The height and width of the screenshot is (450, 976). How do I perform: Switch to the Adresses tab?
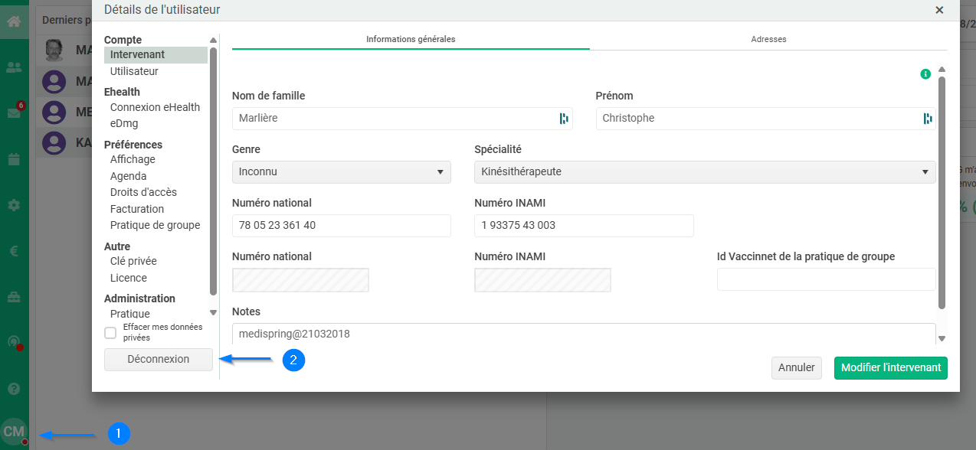[x=768, y=39]
